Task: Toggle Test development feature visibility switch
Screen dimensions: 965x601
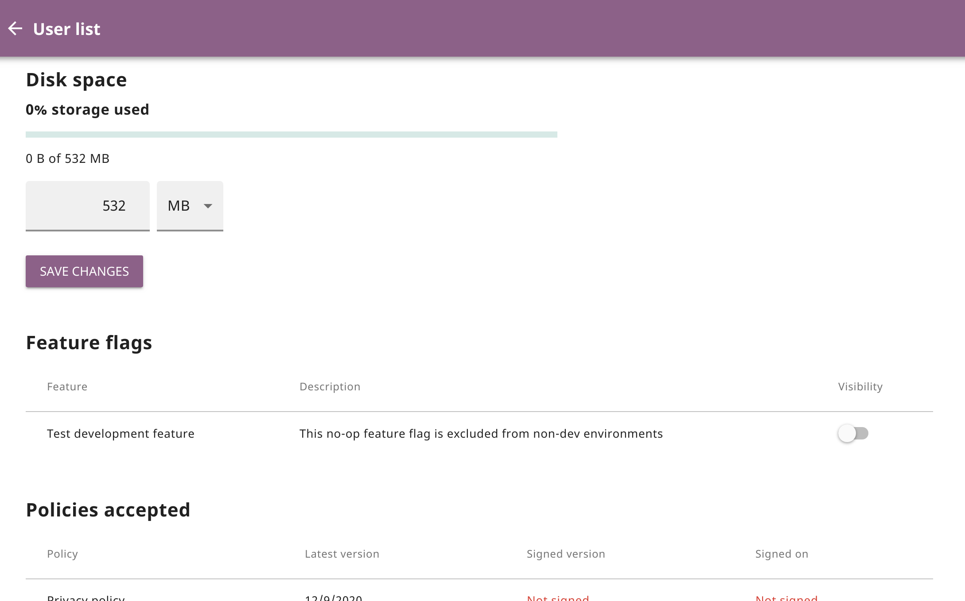Action: pos(853,433)
